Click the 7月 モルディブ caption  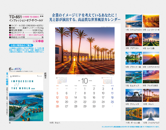pos(132,86)
